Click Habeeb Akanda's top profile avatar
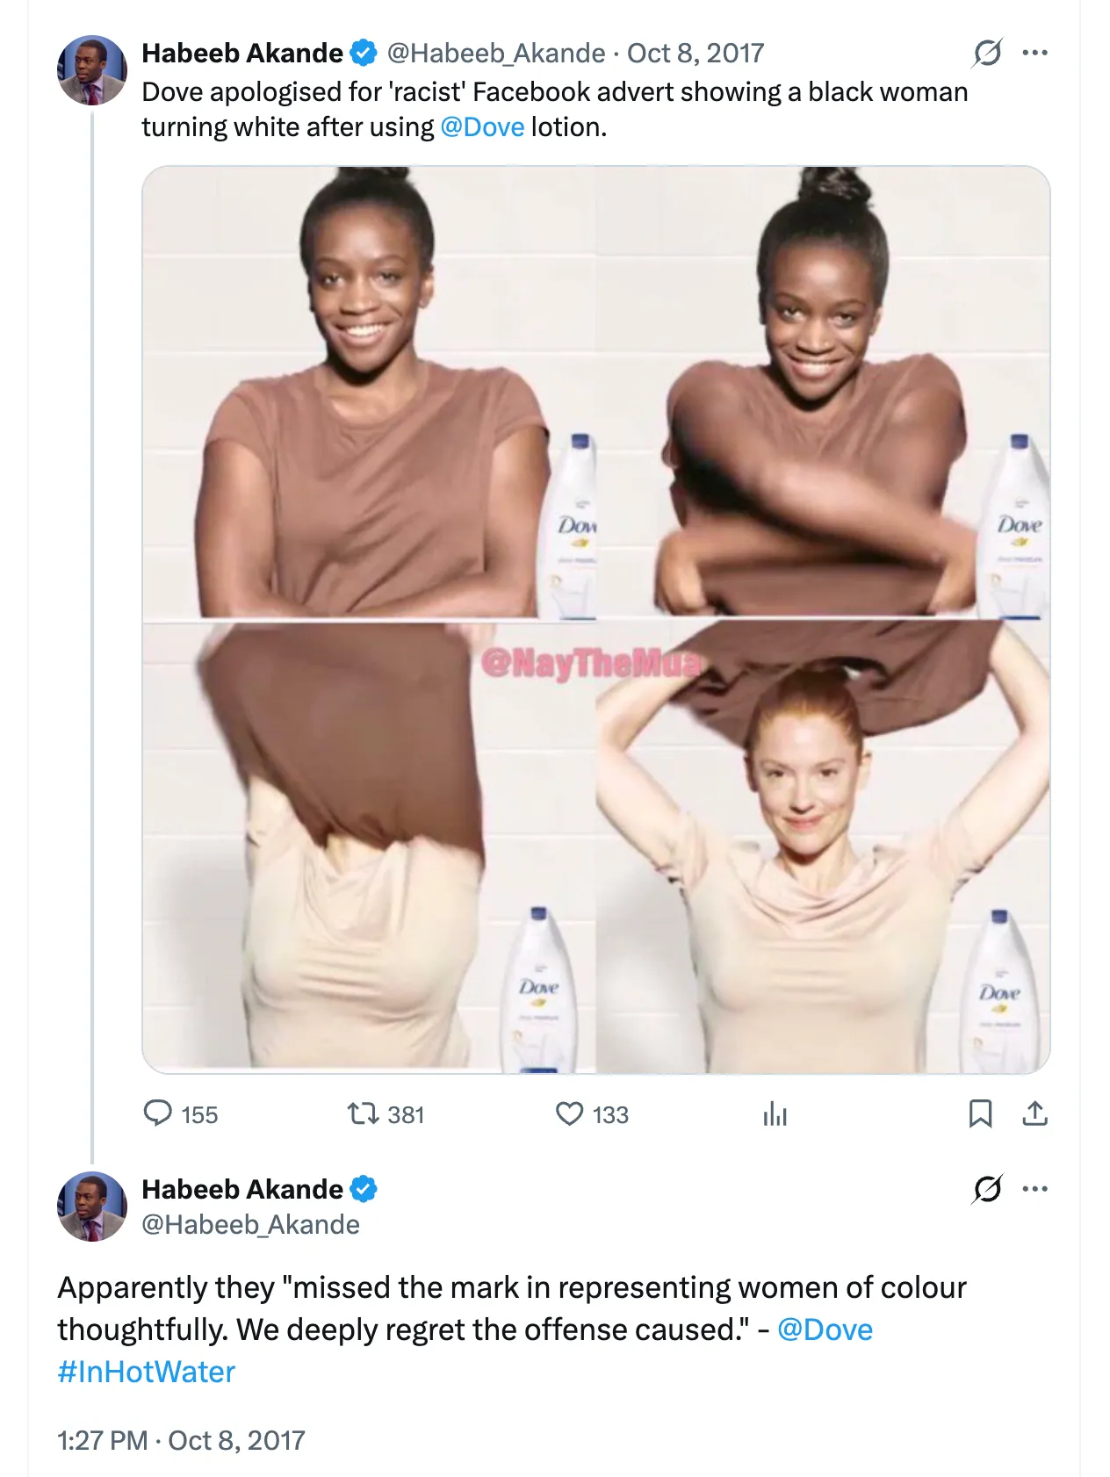 coord(91,70)
